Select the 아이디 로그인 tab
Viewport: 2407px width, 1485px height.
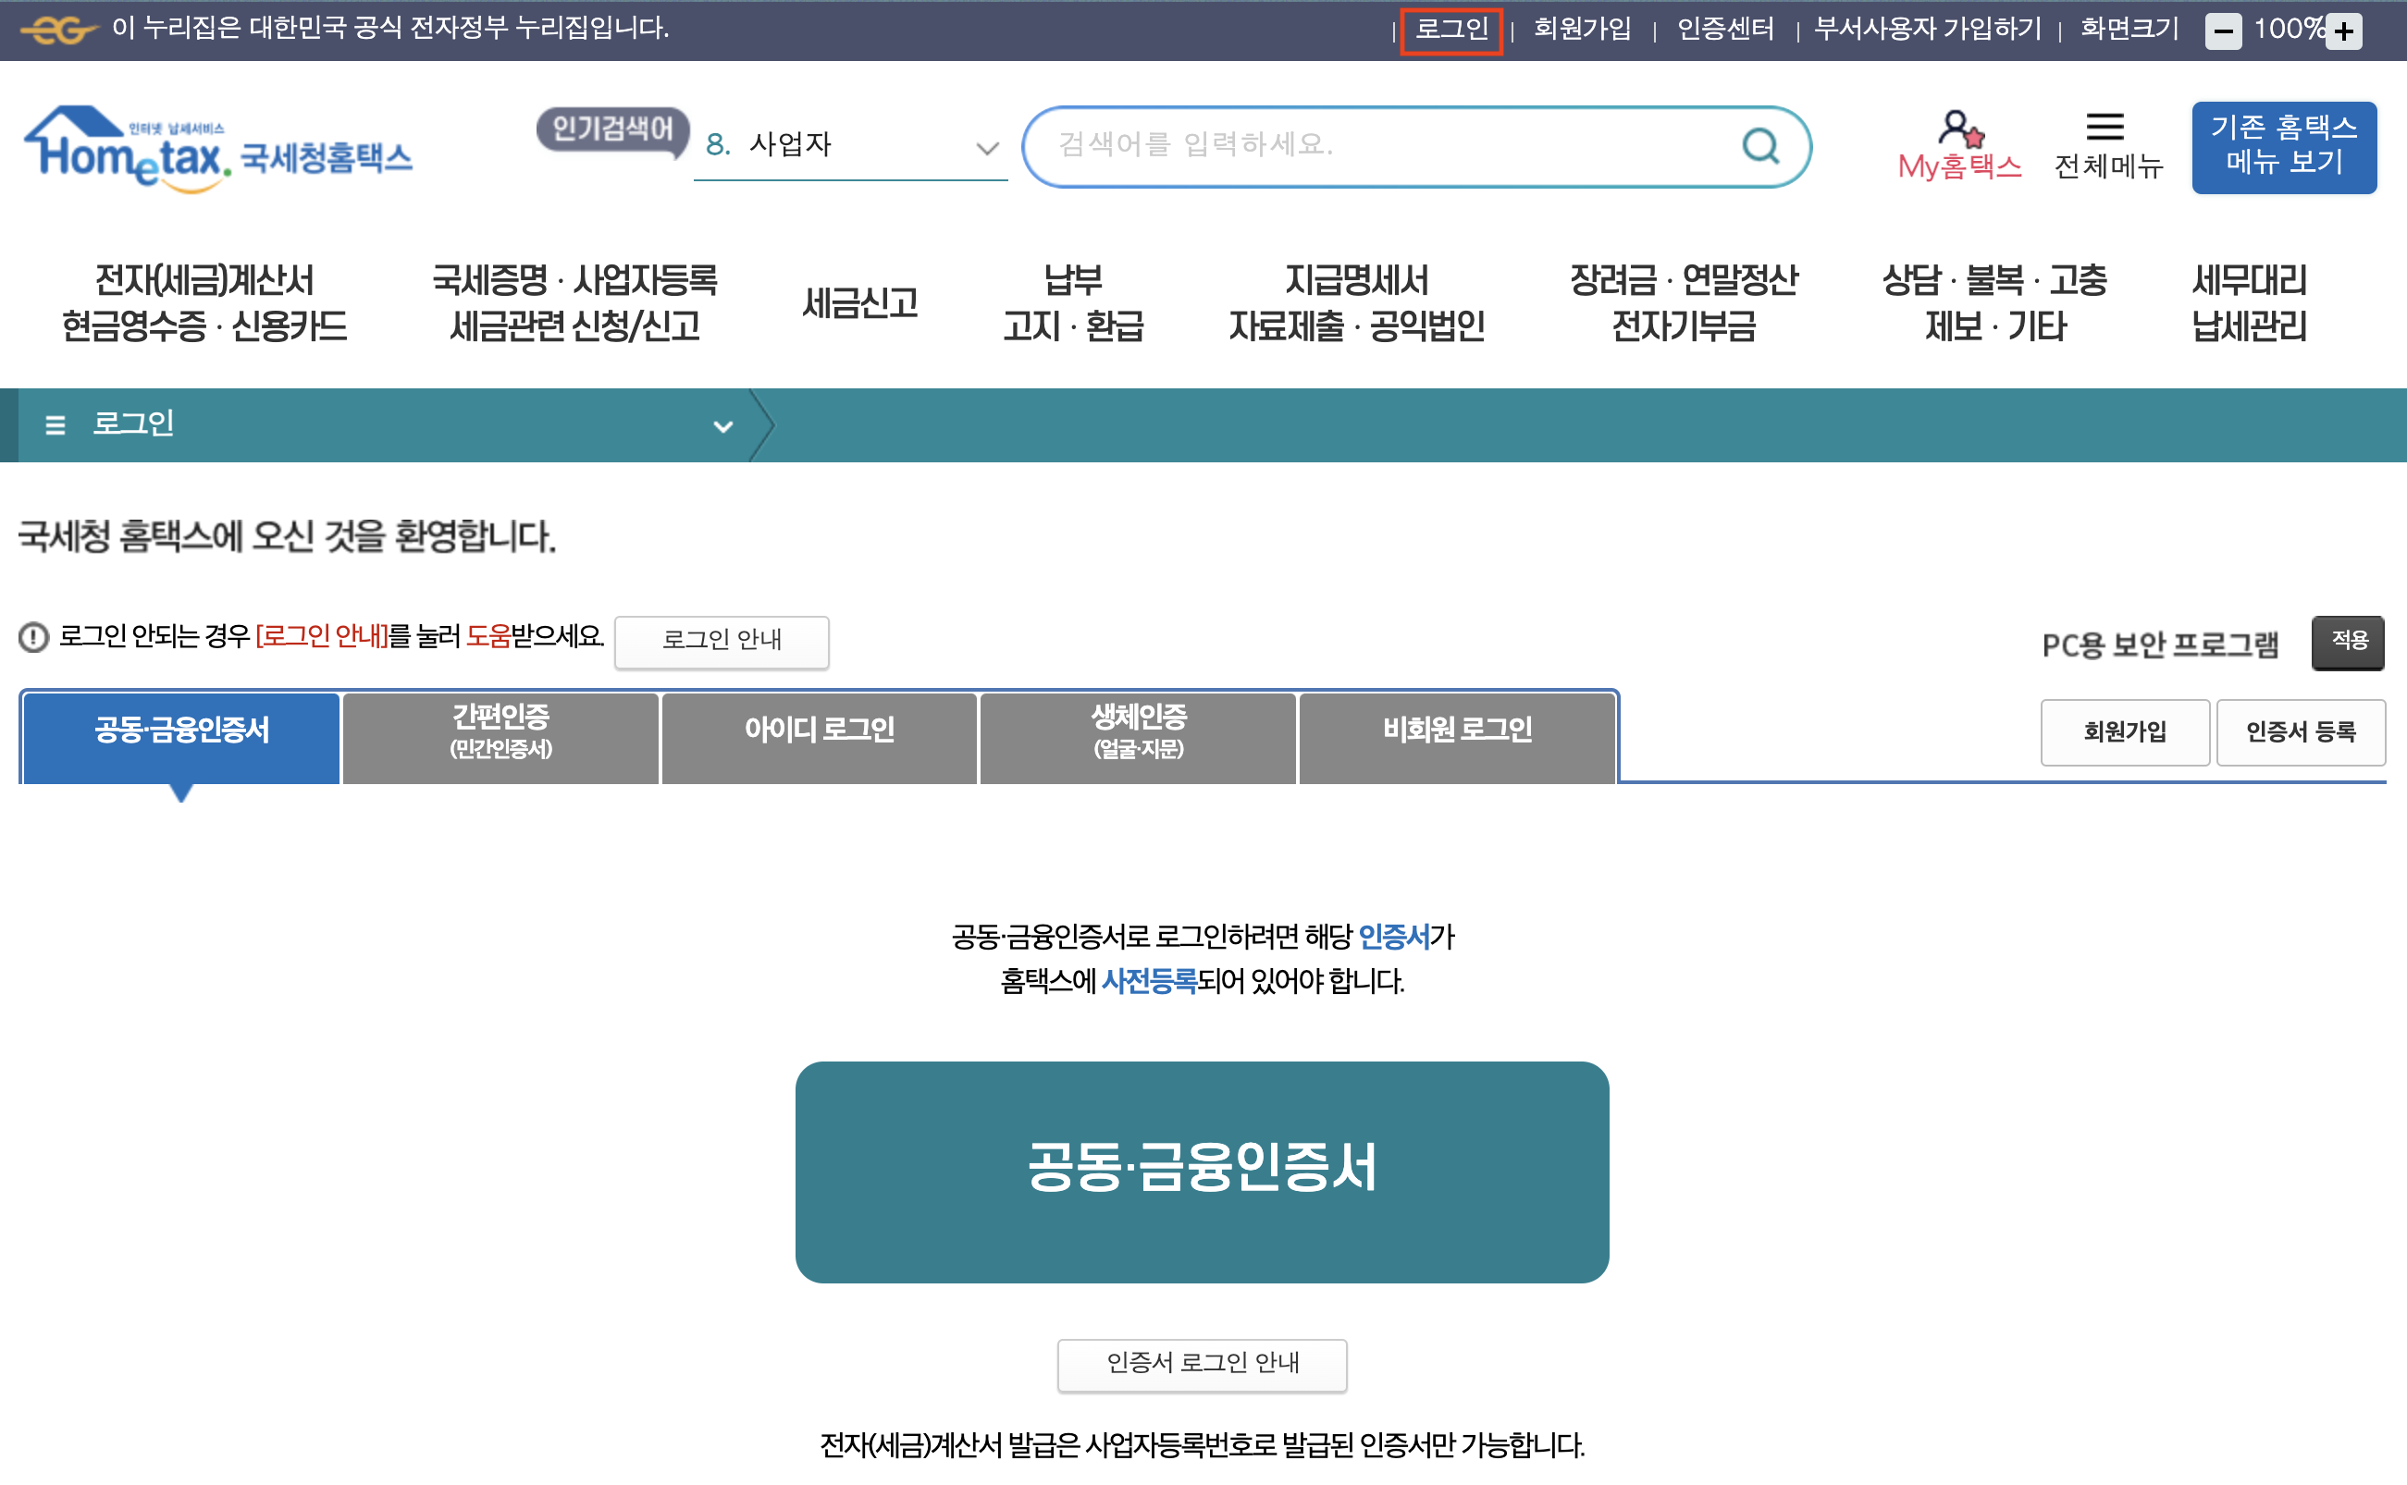(819, 730)
